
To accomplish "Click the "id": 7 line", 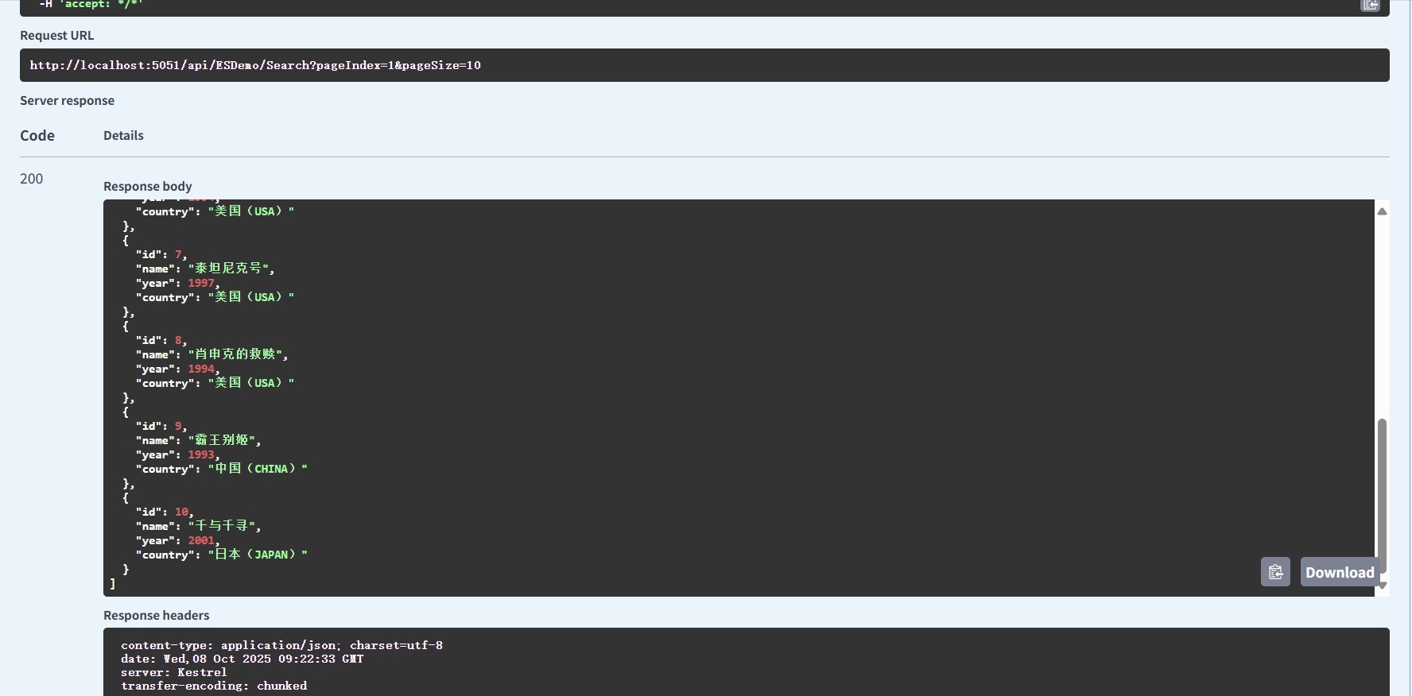I will click(161, 254).
